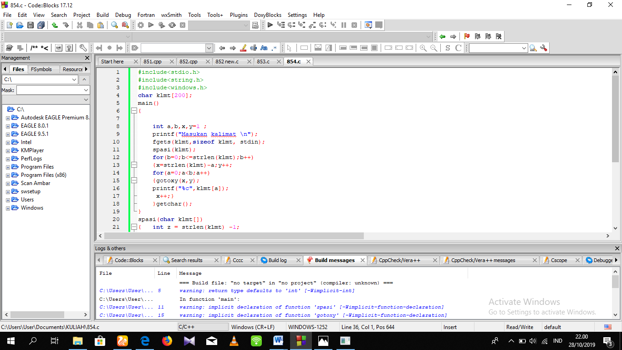Close the Management panel

87,58
